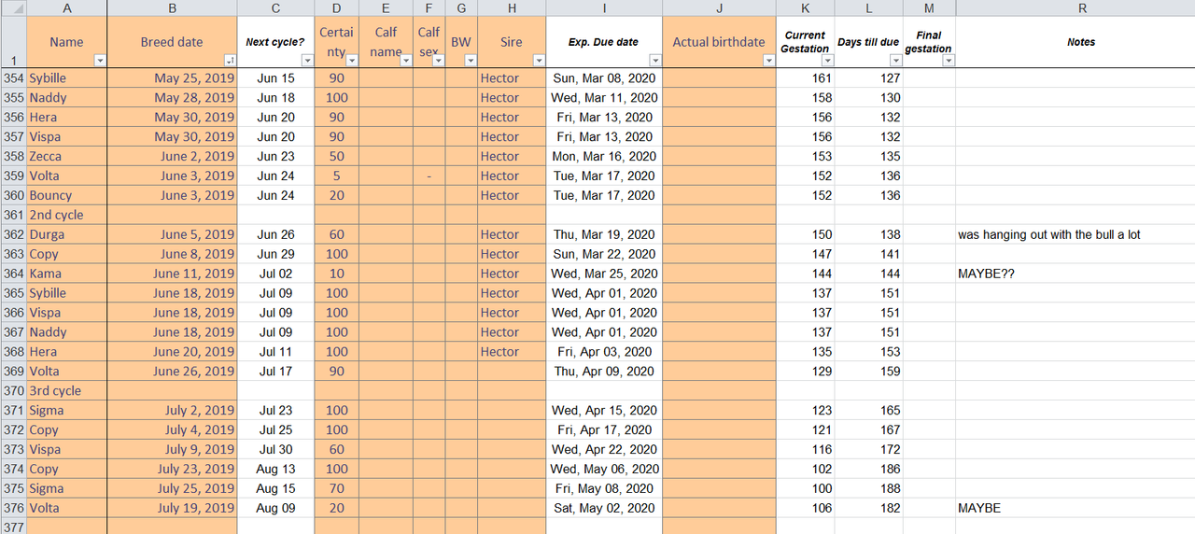Click the due date Thu, Apr 09, 2020
Image resolution: width=1195 pixels, height=534 pixels.
[x=604, y=372]
